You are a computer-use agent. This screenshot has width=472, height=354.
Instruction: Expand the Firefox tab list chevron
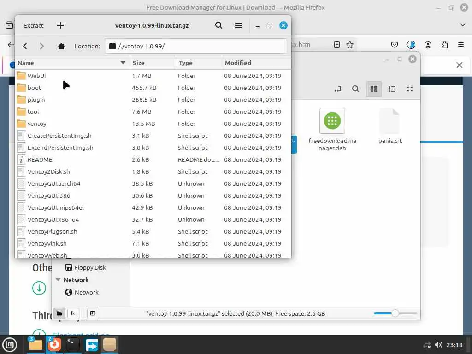click(463, 25)
